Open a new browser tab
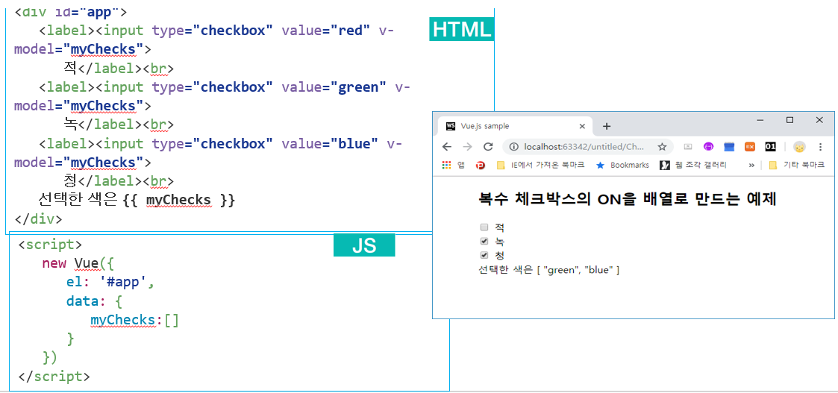The height and width of the screenshot is (393, 838). tap(606, 127)
